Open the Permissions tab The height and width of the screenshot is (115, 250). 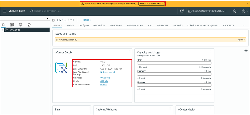pyautogui.click(x=99, y=25)
